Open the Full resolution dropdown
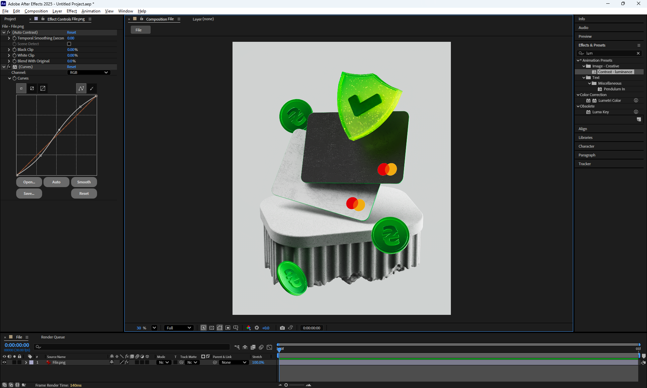The height and width of the screenshot is (388, 647). [179, 328]
